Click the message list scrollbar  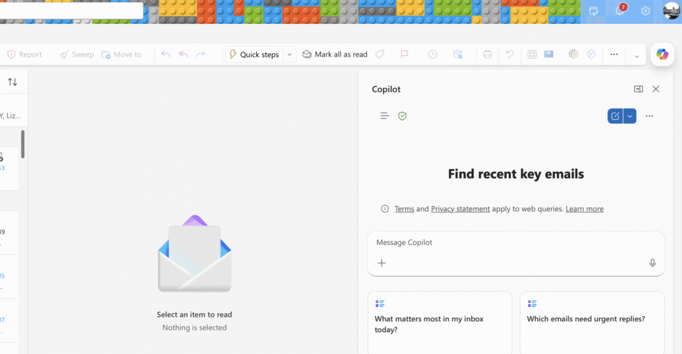[23, 144]
